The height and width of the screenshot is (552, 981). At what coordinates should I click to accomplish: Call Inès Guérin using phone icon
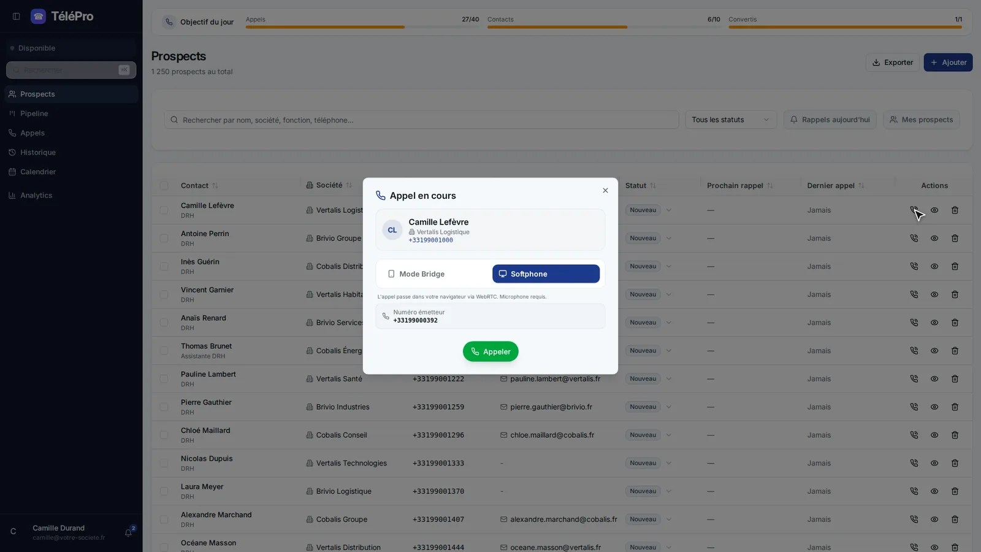pyautogui.click(x=914, y=266)
